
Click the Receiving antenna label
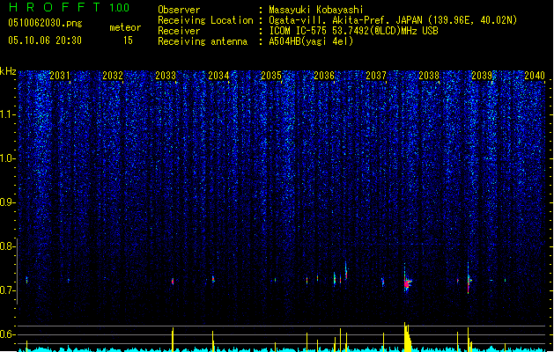tap(203, 41)
